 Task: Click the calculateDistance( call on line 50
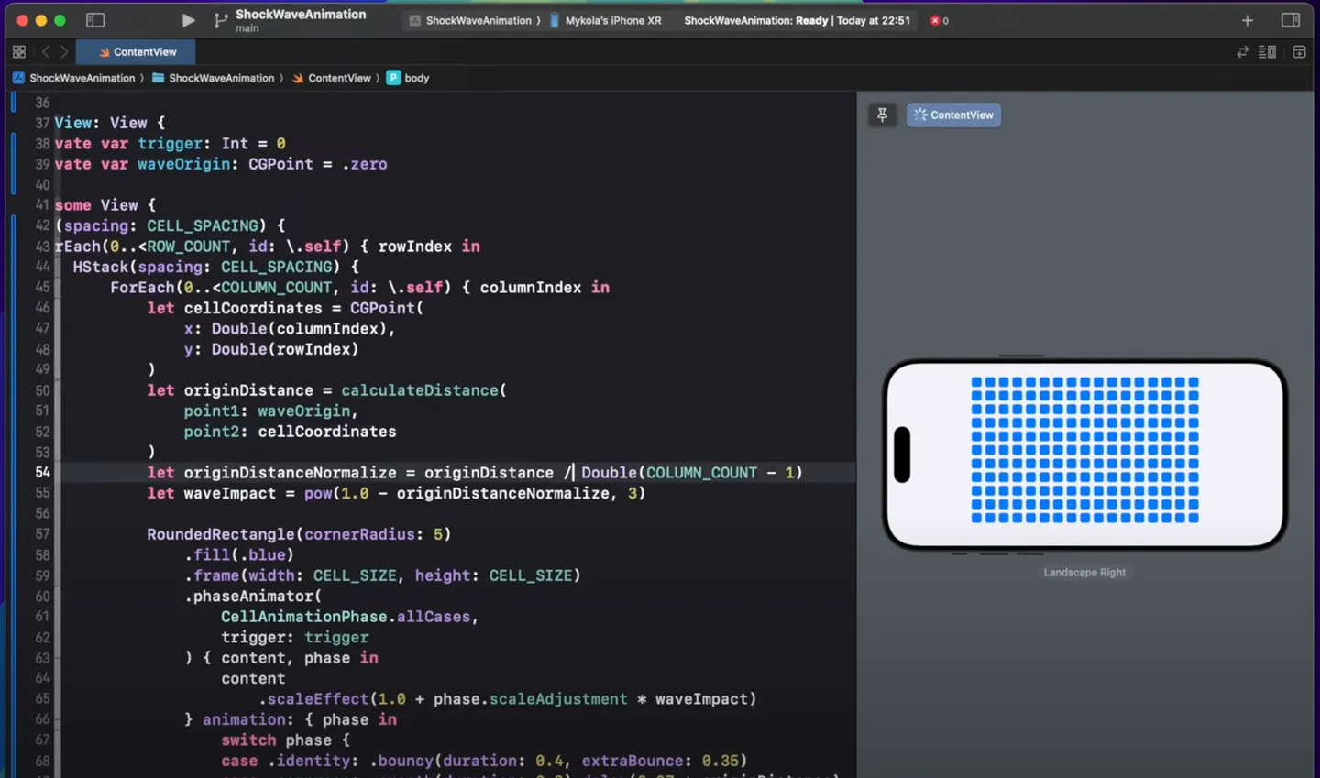coord(423,390)
